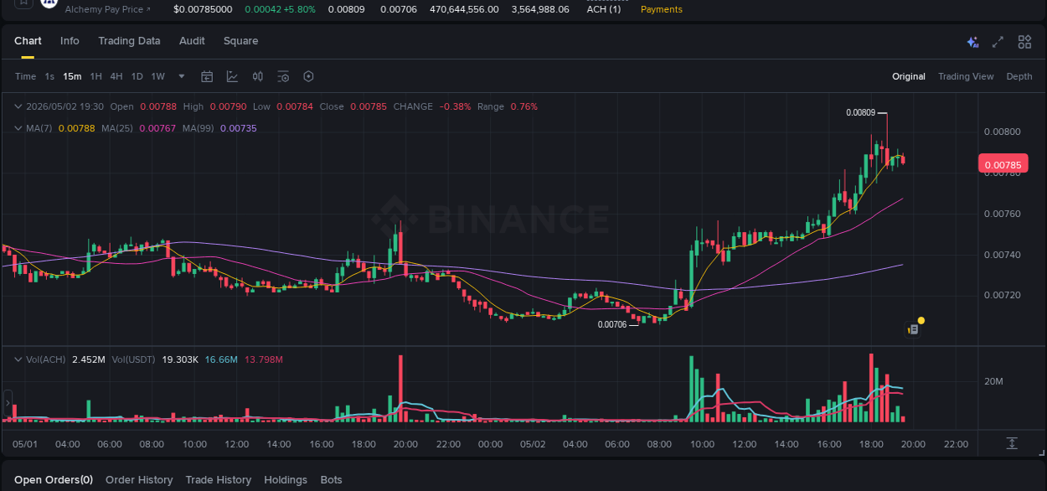
Task: Open the Info tab
Action: click(x=70, y=41)
